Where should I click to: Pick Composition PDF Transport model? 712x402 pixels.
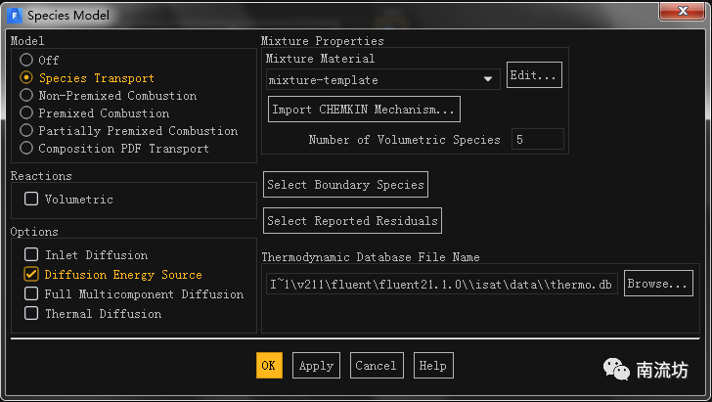[x=26, y=149]
